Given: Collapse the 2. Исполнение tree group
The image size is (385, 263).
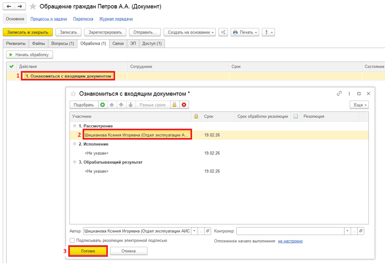Looking at the screenshot, I should (x=75, y=144).
